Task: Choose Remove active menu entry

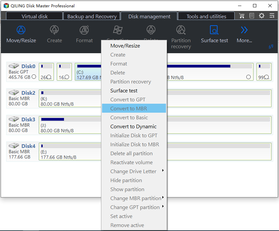Action: pos(134,225)
